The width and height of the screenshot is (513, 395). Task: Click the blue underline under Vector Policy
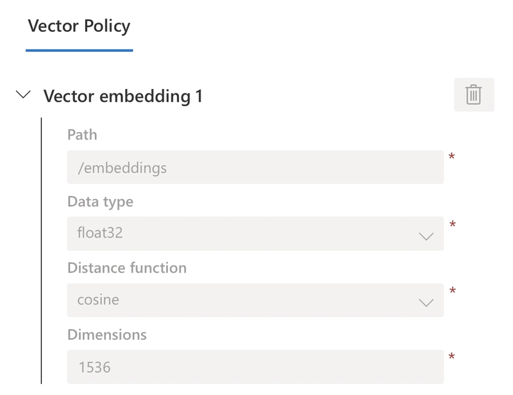tap(79, 51)
